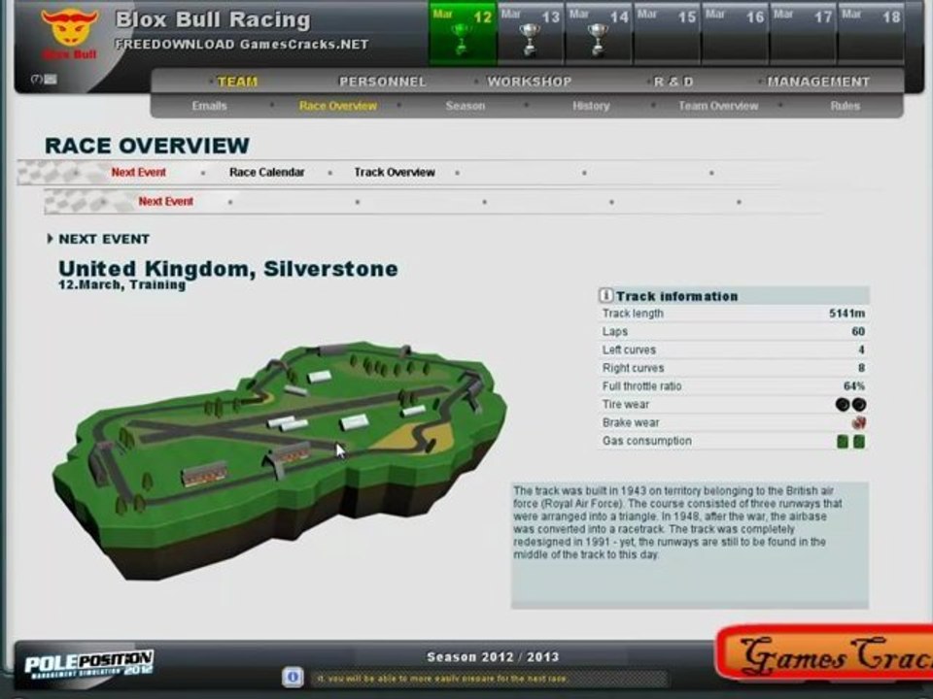The height and width of the screenshot is (699, 933).
Task: Go to the Emails submenu
Action: tap(210, 106)
